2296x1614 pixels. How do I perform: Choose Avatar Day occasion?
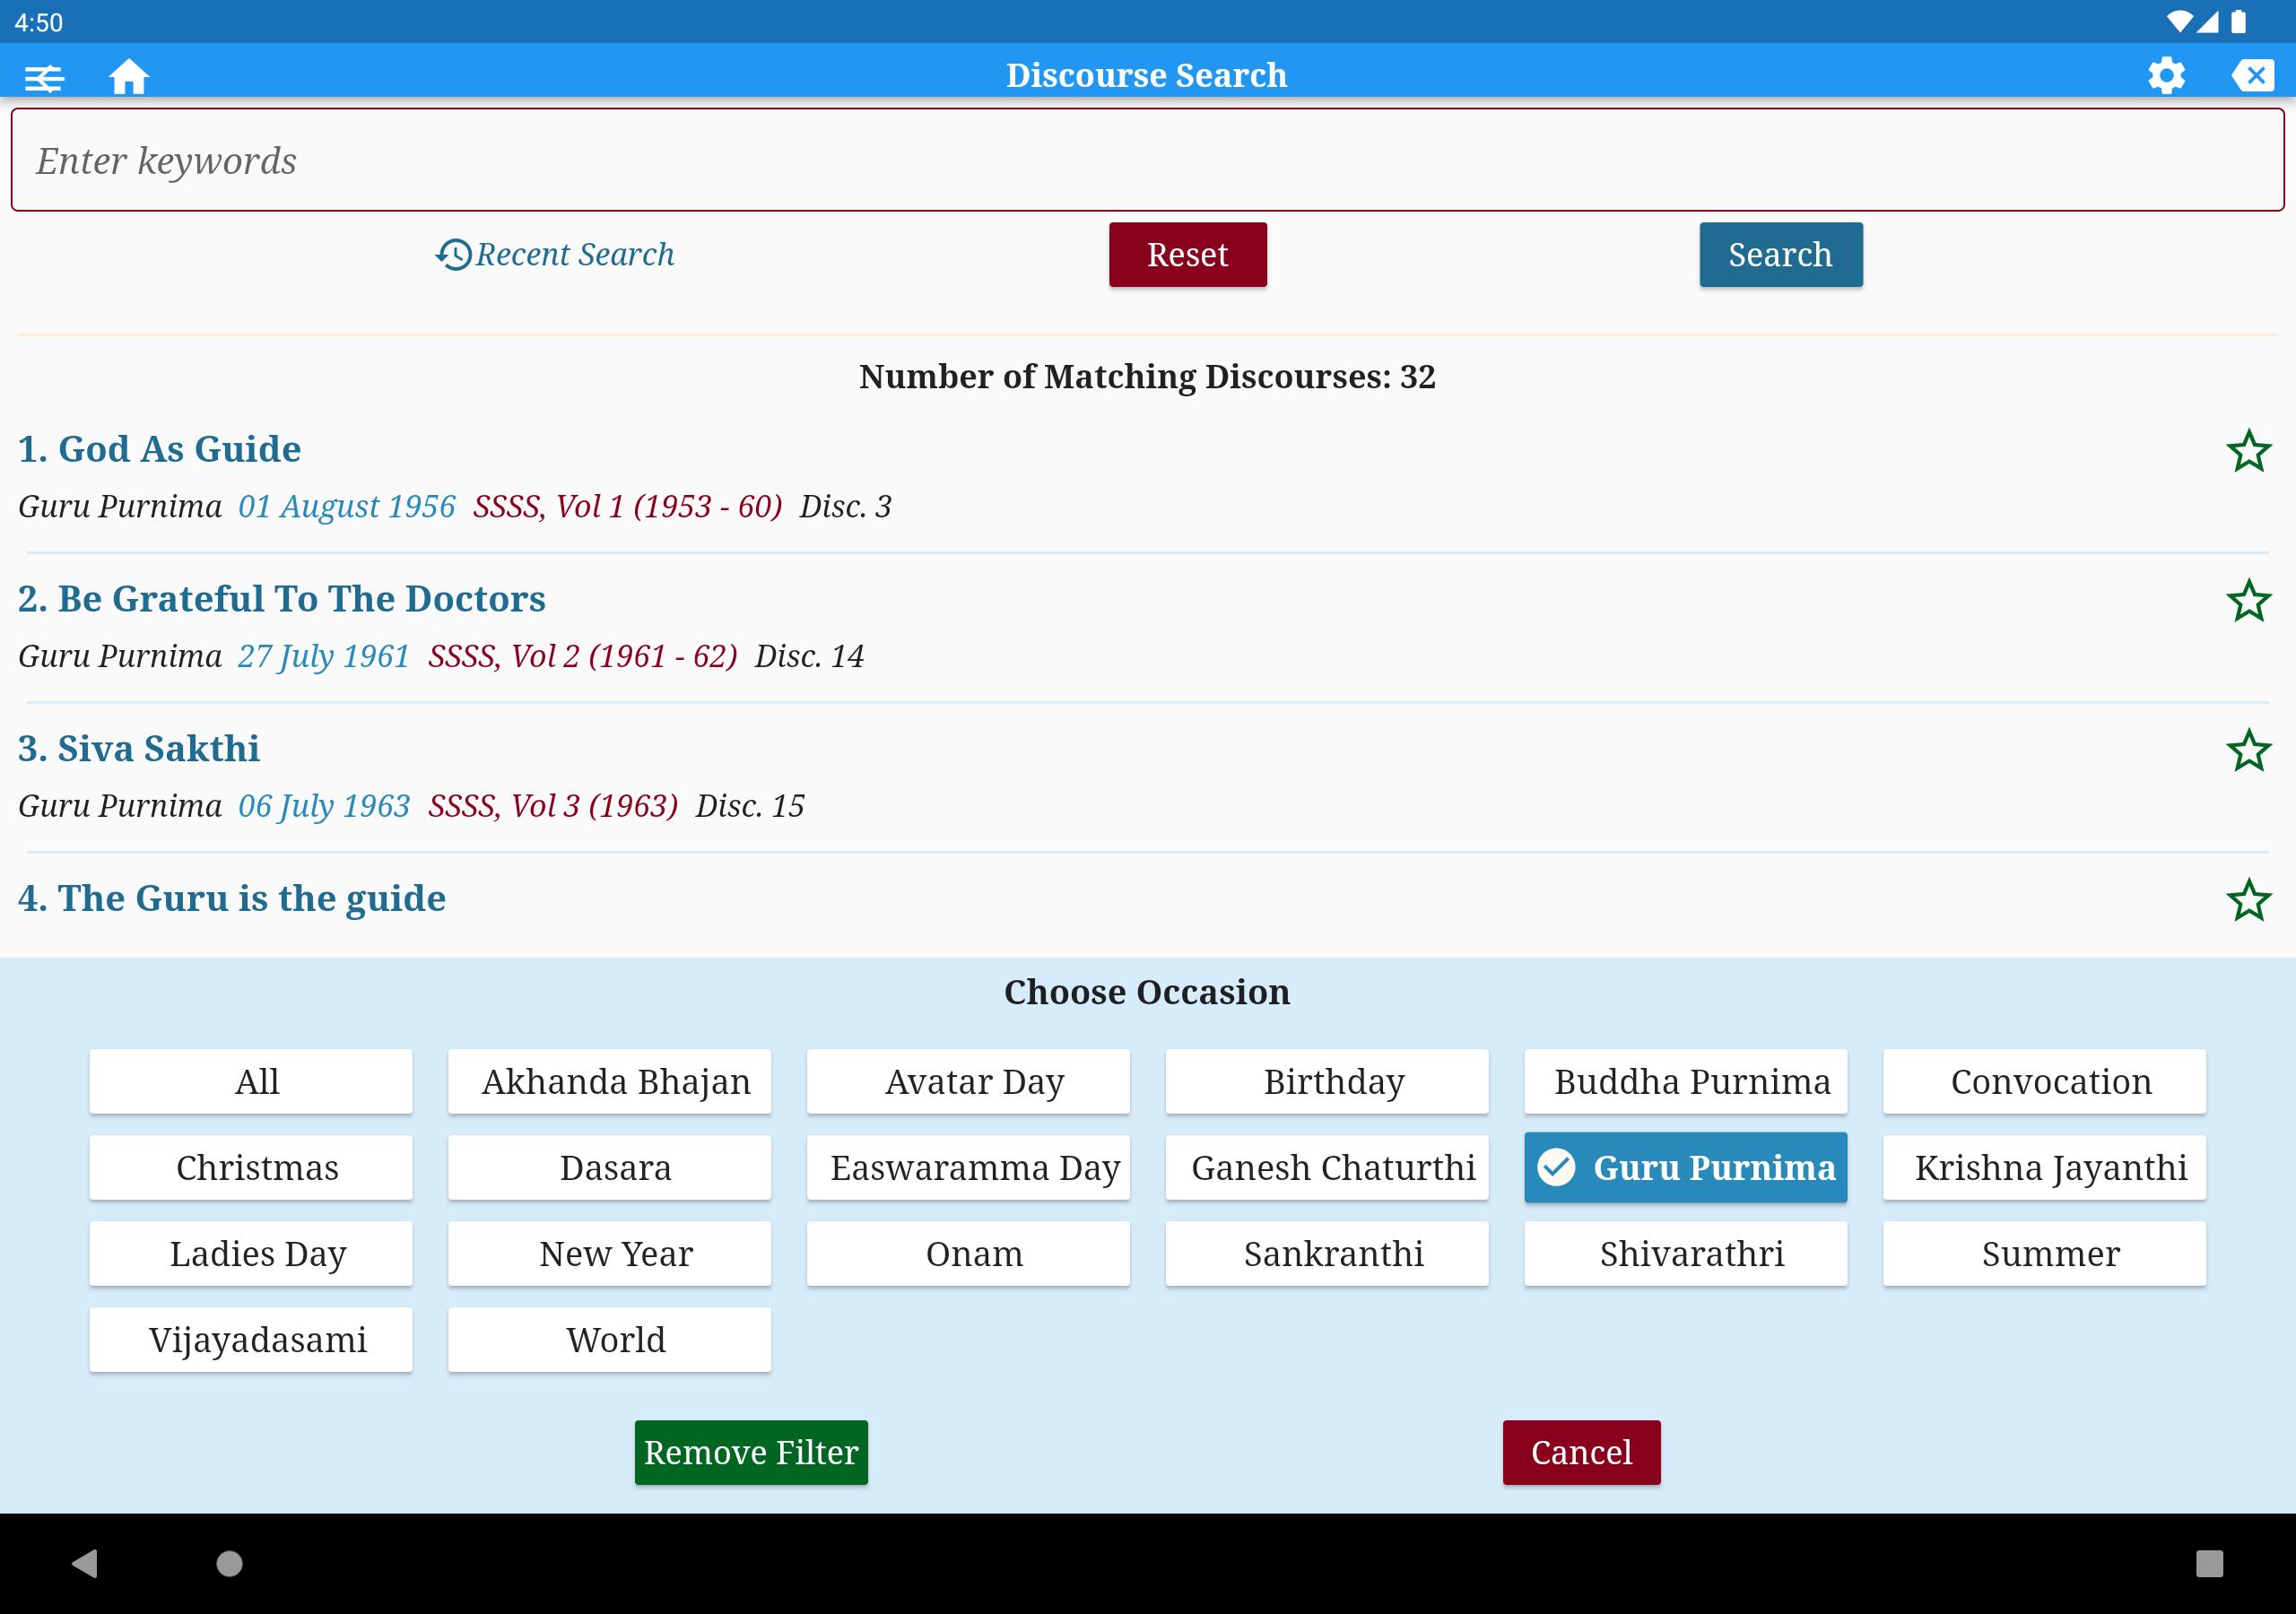[x=968, y=1081]
